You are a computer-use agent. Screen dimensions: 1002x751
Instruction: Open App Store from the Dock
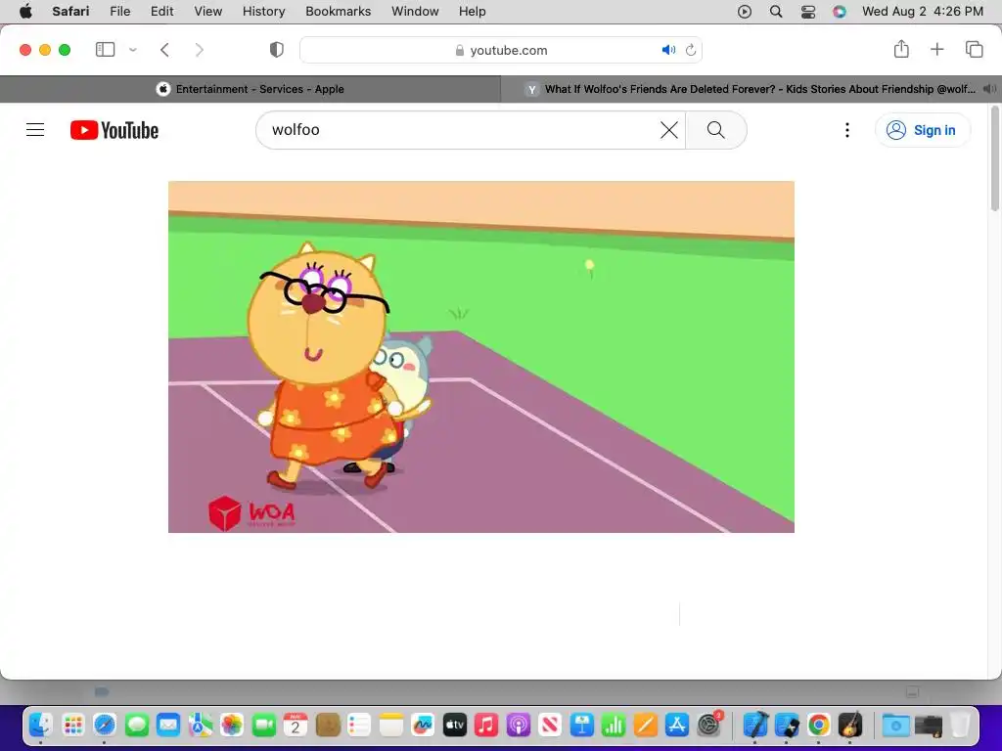click(677, 726)
